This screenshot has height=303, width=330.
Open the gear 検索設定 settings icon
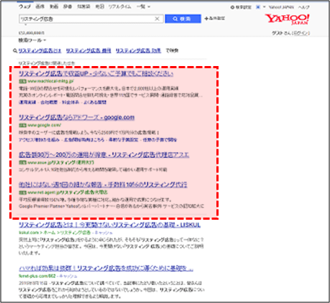coord(241,7)
